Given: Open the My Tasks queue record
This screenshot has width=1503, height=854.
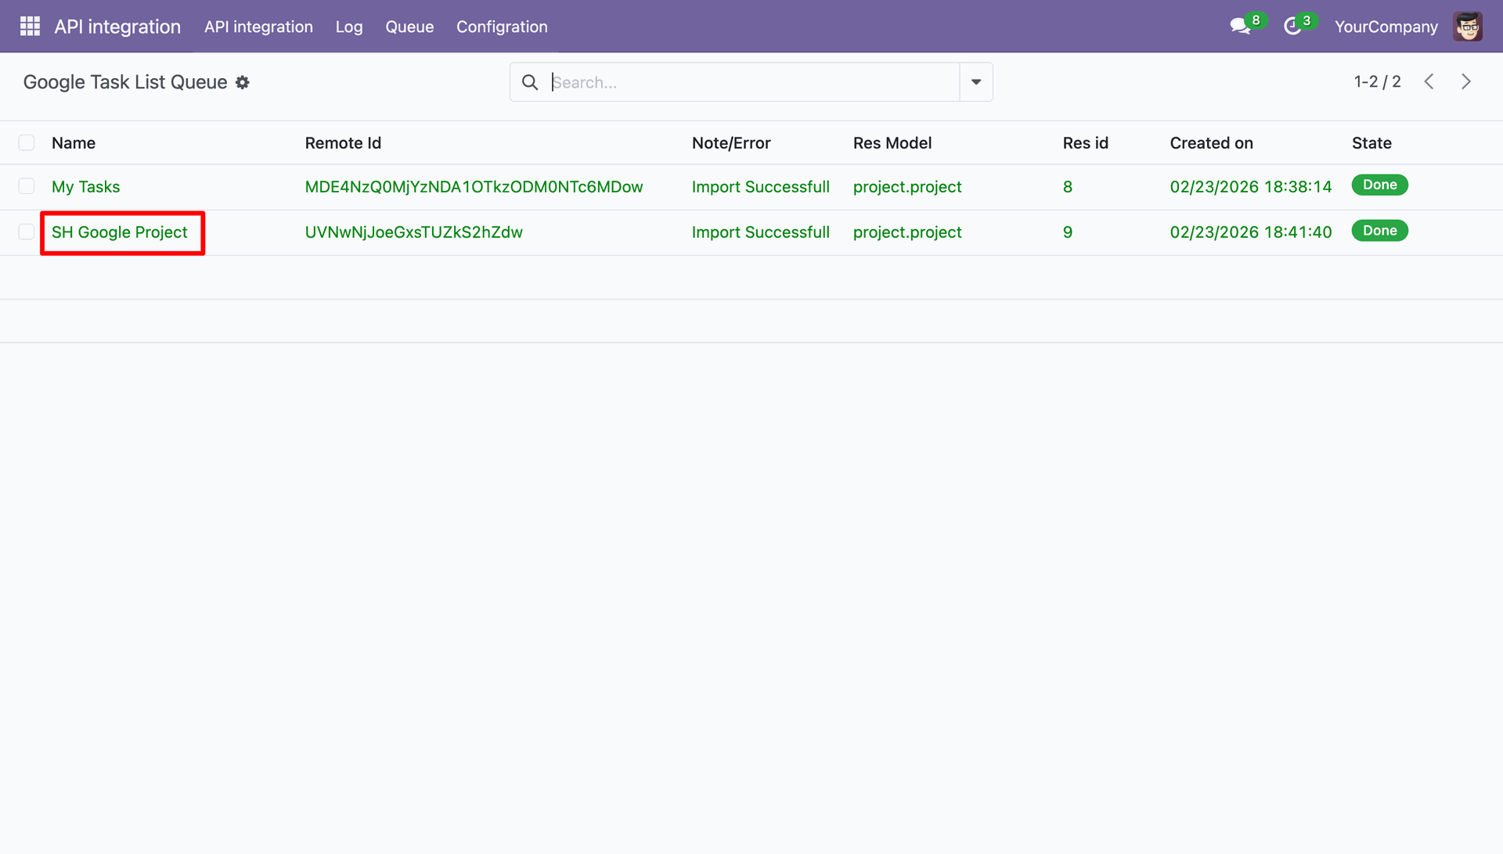Looking at the screenshot, I should tap(86, 187).
